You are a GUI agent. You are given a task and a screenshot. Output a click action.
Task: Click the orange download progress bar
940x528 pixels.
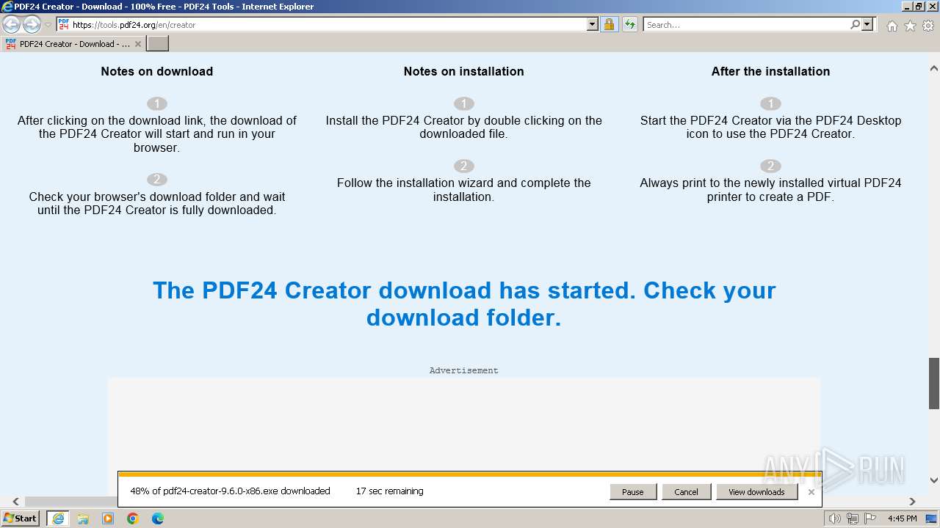(x=469, y=474)
